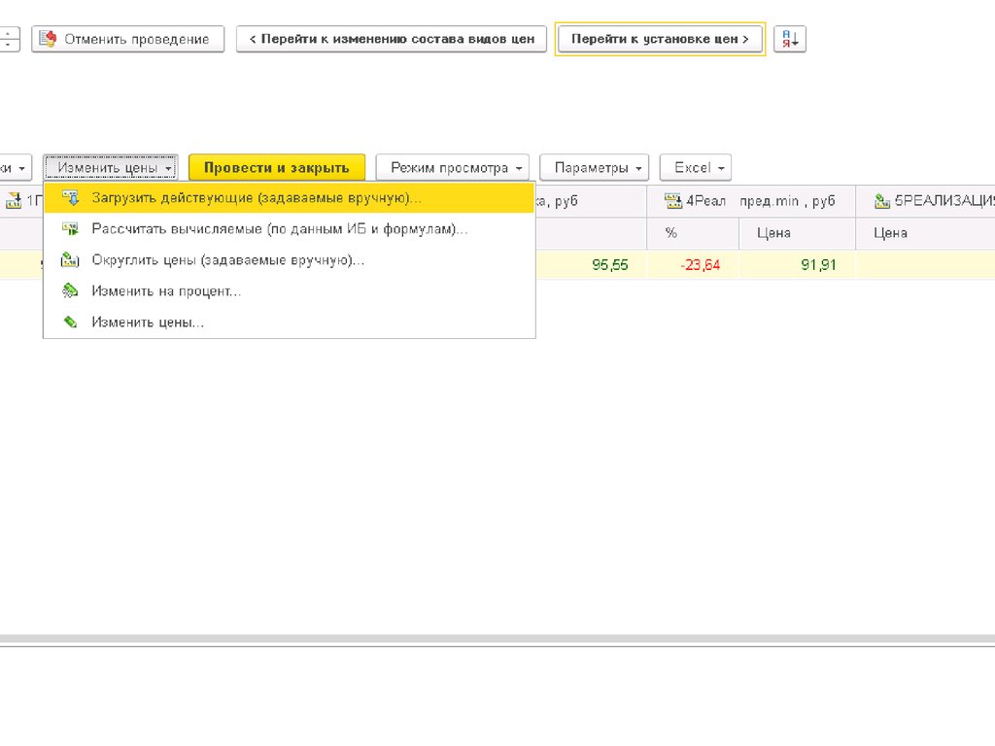Expand the 'Режим просмотра' dropdown
995x746 pixels.
pyautogui.click(x=452, y=167)
